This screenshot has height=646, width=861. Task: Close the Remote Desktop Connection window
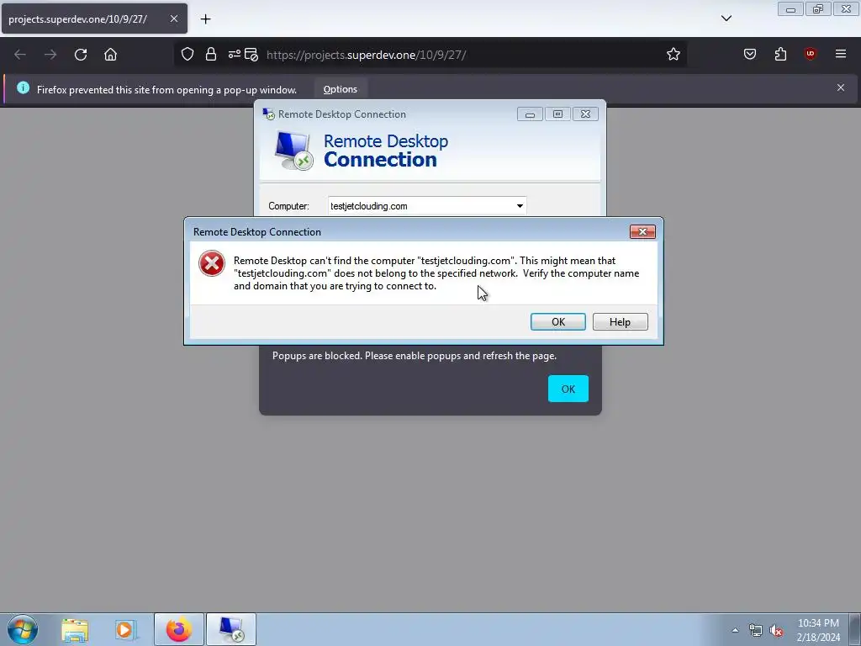(586, 114)
